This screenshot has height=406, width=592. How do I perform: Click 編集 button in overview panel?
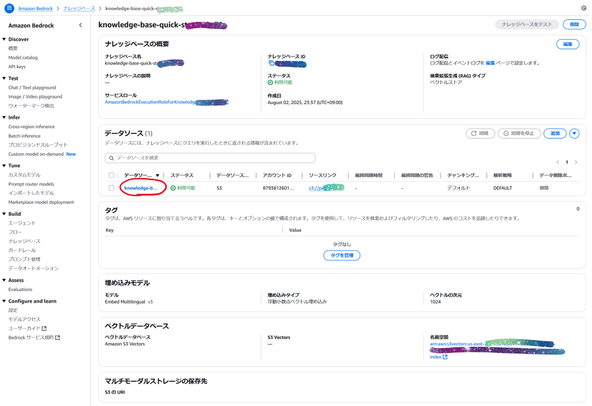coord(568,44)
